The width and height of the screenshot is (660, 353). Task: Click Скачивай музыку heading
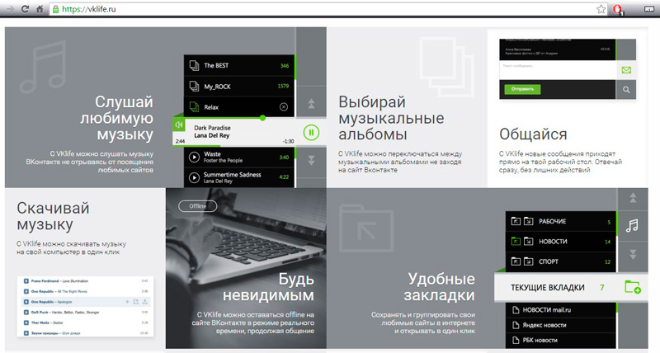pos(53,216)
